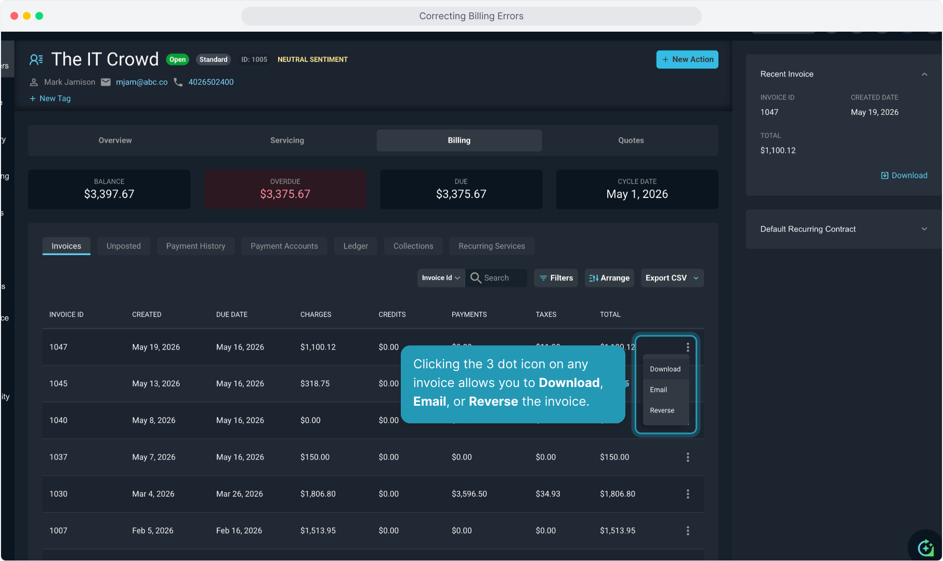Screen dimensions: 943x561
Task: Click the person icon beside Mark Jamison
Action: [34, 82]
